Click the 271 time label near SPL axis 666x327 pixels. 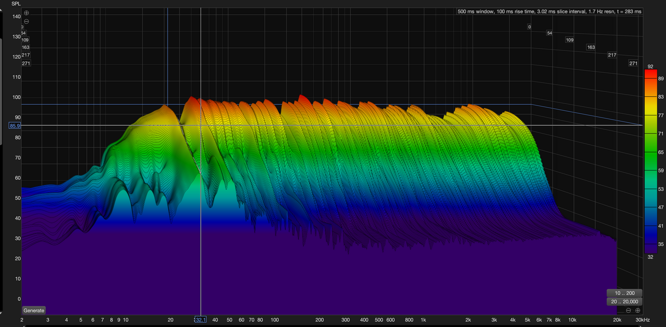click(x=26, y=63)
